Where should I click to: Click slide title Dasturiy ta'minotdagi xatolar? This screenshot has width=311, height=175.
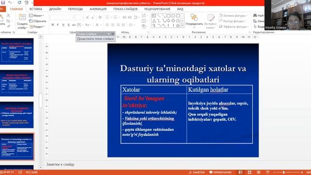[183, 74]
